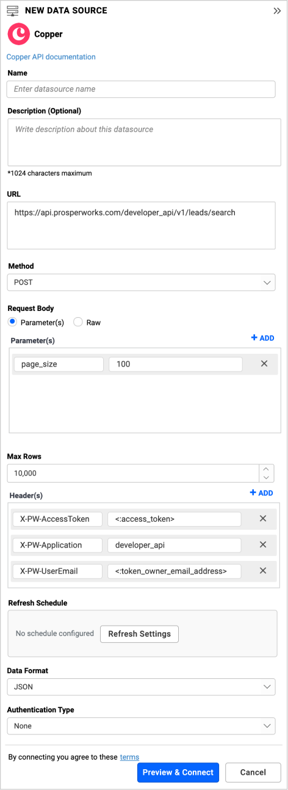
Task: Cancel the new data source
Action: click(253, 772)
